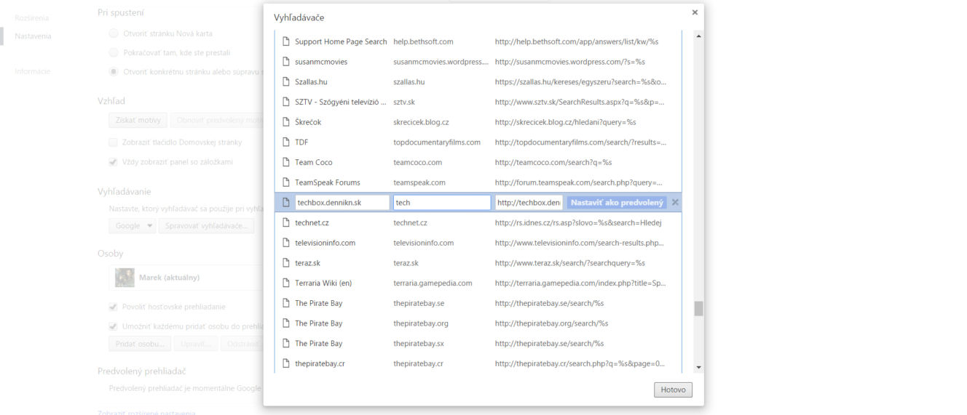This screenshot has width=967, height=415.
Task: Select the thepiratebay.se keyword
Action: 419,303
